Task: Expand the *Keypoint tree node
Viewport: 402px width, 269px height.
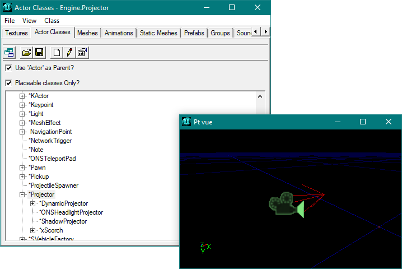Action: click(x=22, y=105)
